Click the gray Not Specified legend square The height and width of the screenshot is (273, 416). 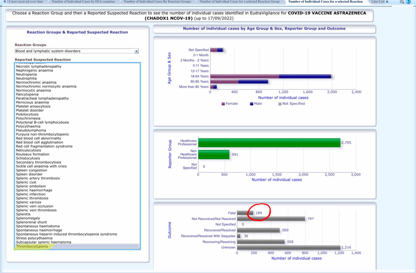[280, 104]
